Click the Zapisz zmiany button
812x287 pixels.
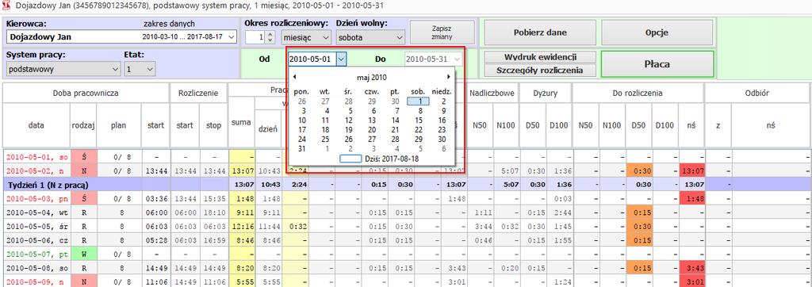442,33
